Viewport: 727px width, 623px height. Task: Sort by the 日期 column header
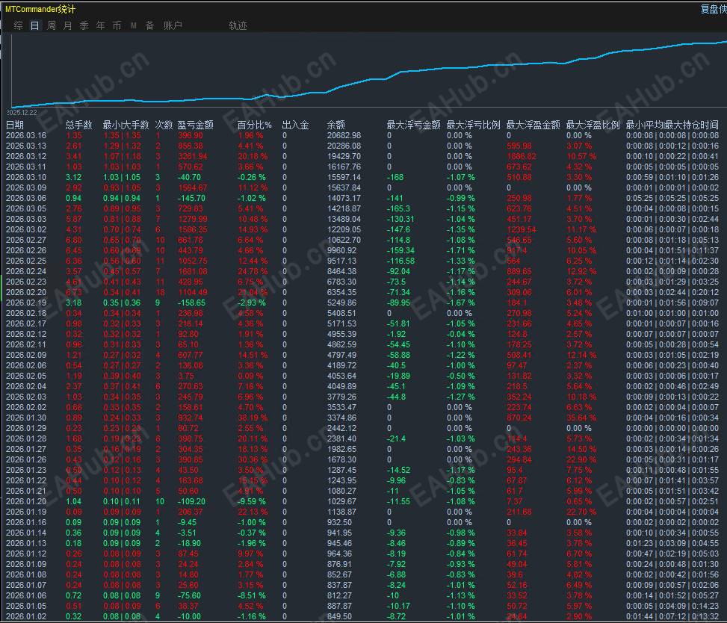point(15,125)
